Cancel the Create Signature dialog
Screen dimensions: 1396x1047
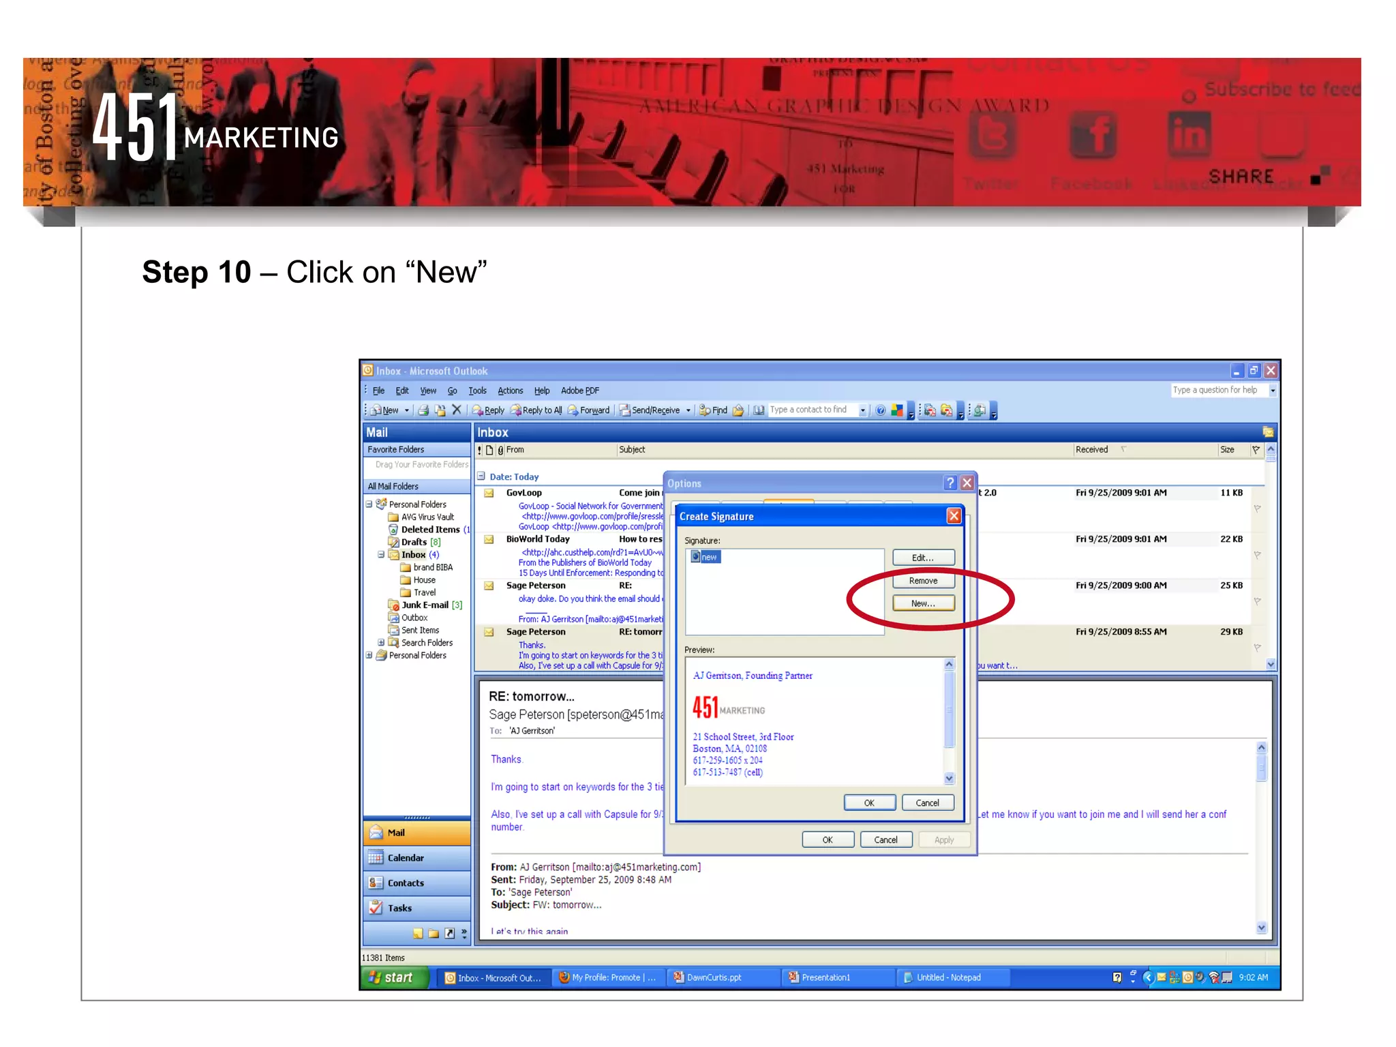[927, 803]
